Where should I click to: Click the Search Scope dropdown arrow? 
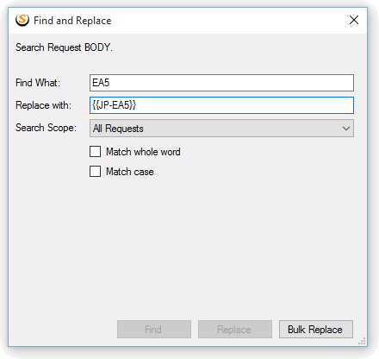346,129
